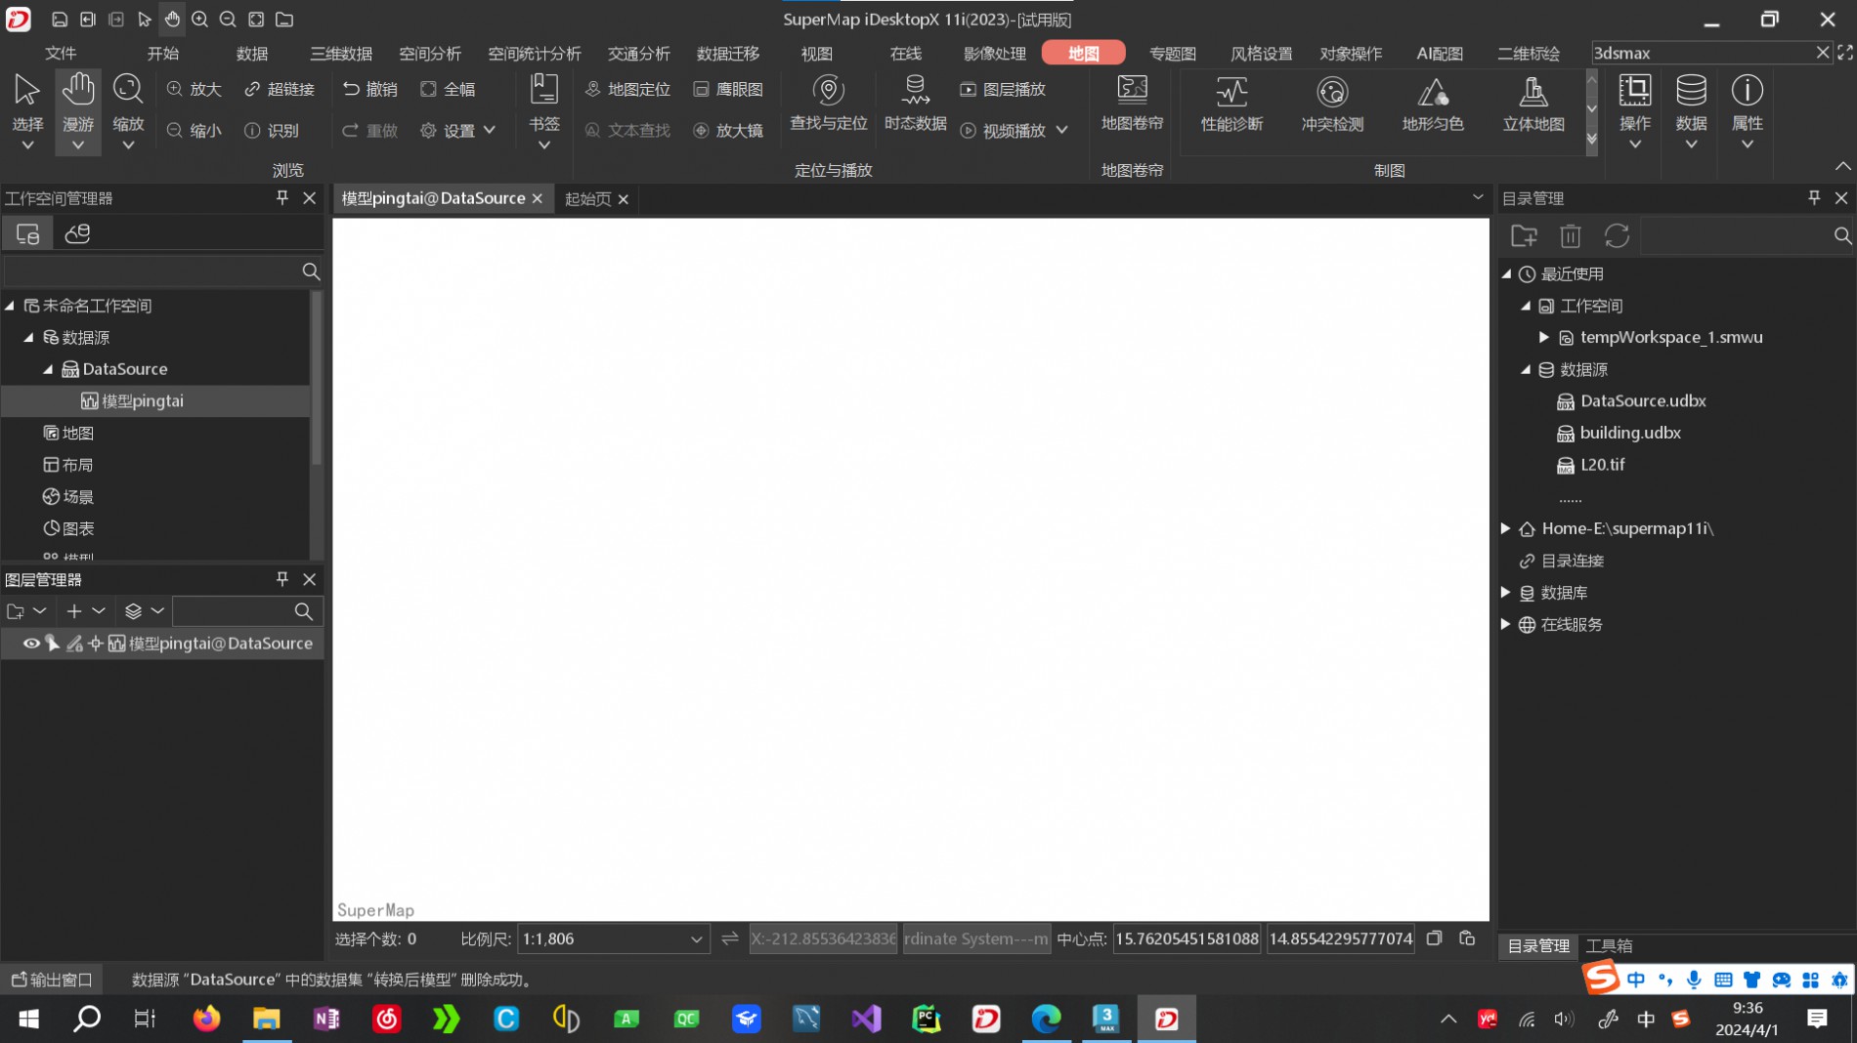Viewport: 1857px width, 1043px height.
Task: Click the 放大 zoom-in button
Action: coord(194,89)
